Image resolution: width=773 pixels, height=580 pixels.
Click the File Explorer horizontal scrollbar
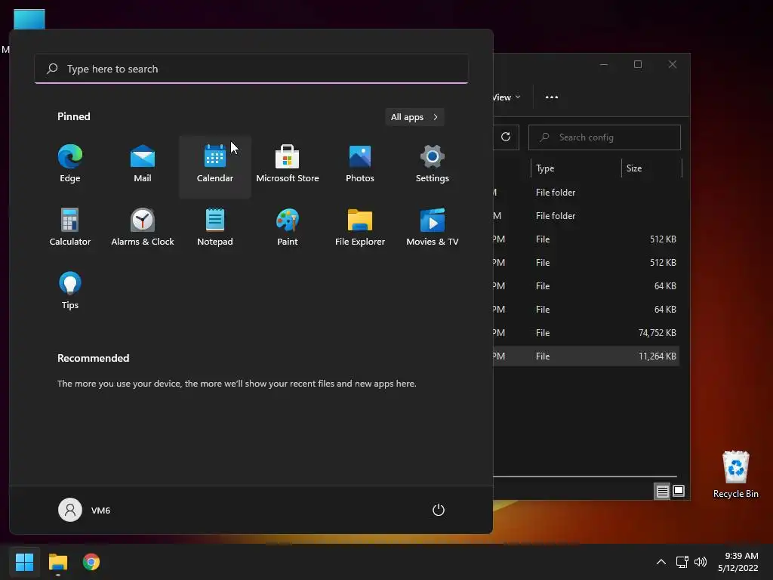point(585,477)
